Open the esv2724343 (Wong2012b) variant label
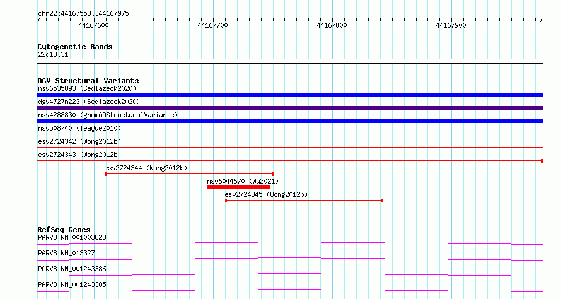The height and width of the screenshot is (299, 561). 79,155
